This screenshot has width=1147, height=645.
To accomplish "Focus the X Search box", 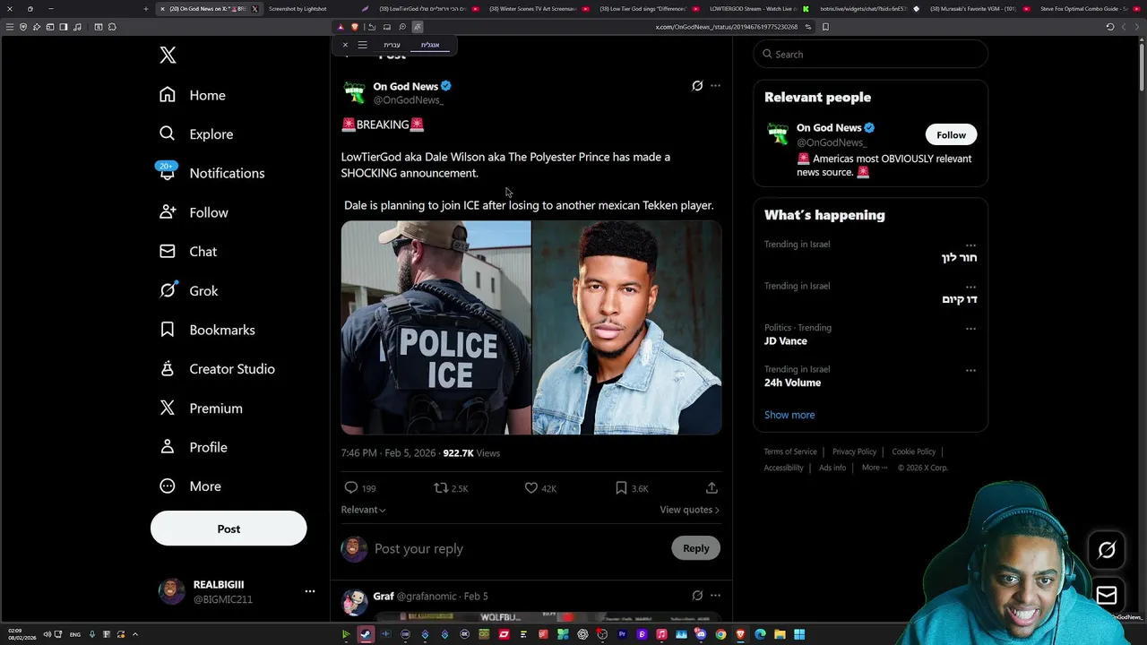I will point(871,55).
